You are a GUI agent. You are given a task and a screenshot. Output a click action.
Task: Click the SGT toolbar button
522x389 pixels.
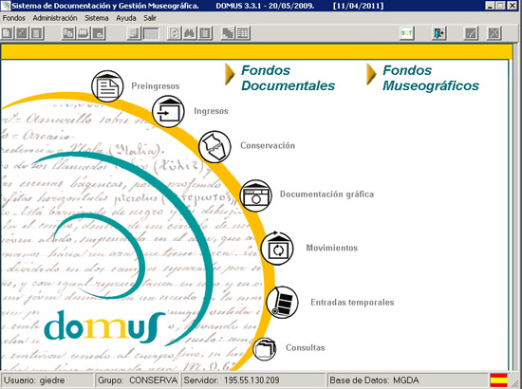click(x=407, y=33)
